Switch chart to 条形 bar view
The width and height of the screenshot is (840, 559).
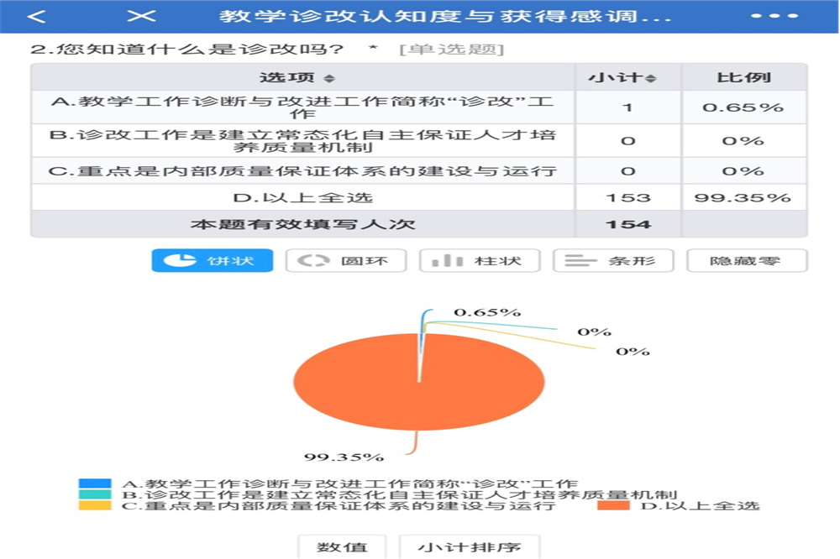(x=613, y=260)
